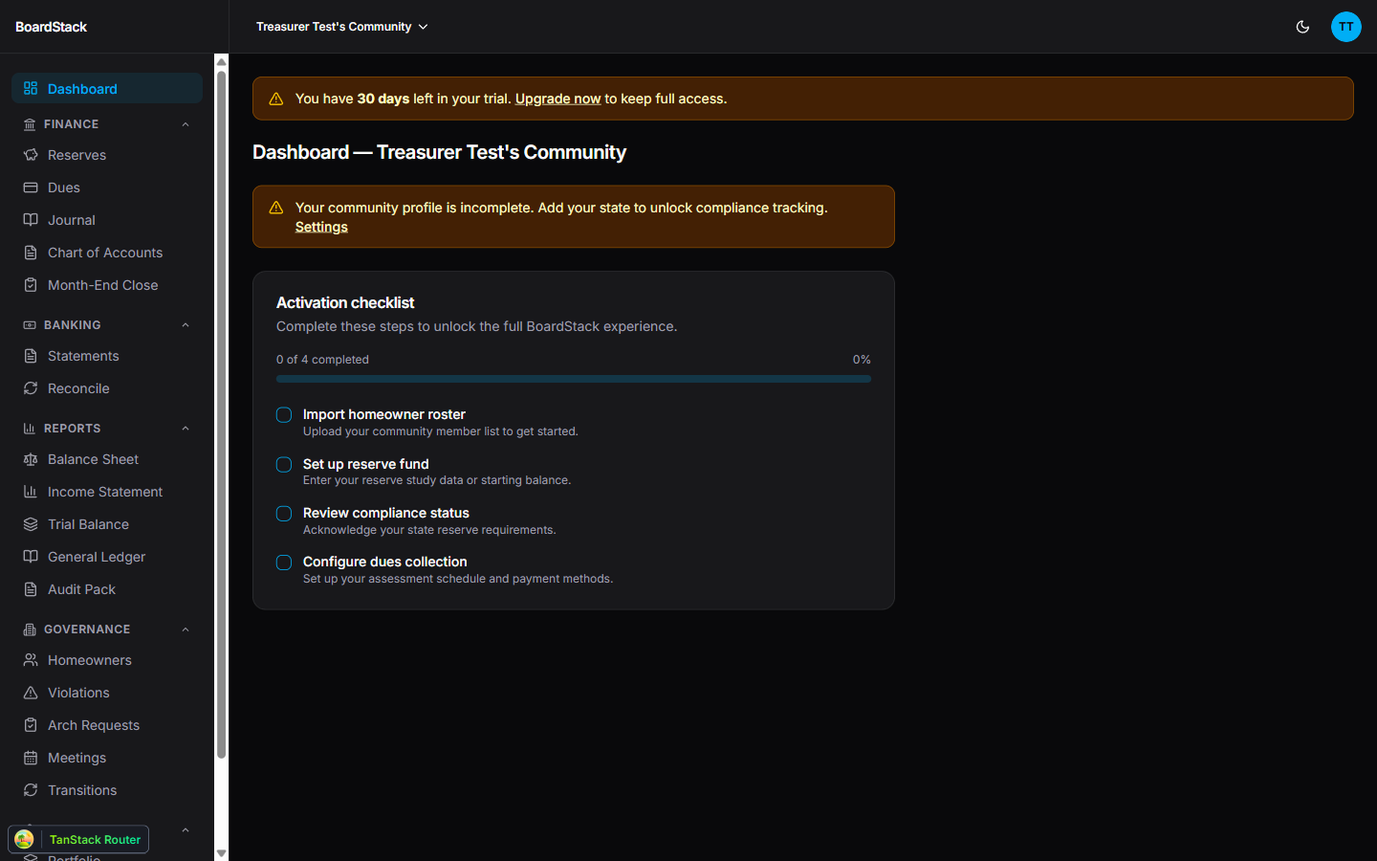The height and width of the screenshot is (861, 1377).
Task: Click the Dashboard grid icon in sidebar
Action: tap(31, 89)
